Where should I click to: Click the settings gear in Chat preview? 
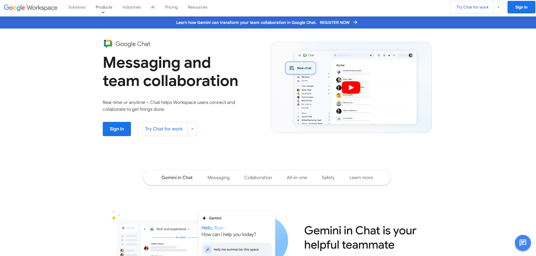tap(384, 55)
